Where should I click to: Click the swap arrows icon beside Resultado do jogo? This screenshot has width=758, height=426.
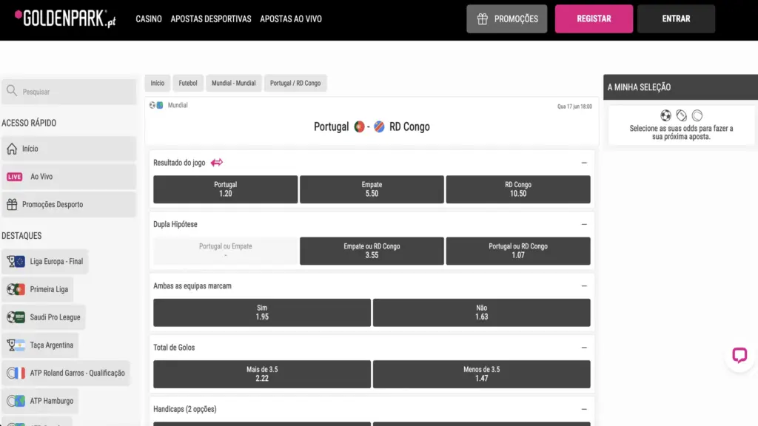pos(217,163)
